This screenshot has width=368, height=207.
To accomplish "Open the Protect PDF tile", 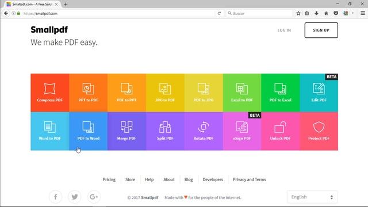I will (319, 131).
